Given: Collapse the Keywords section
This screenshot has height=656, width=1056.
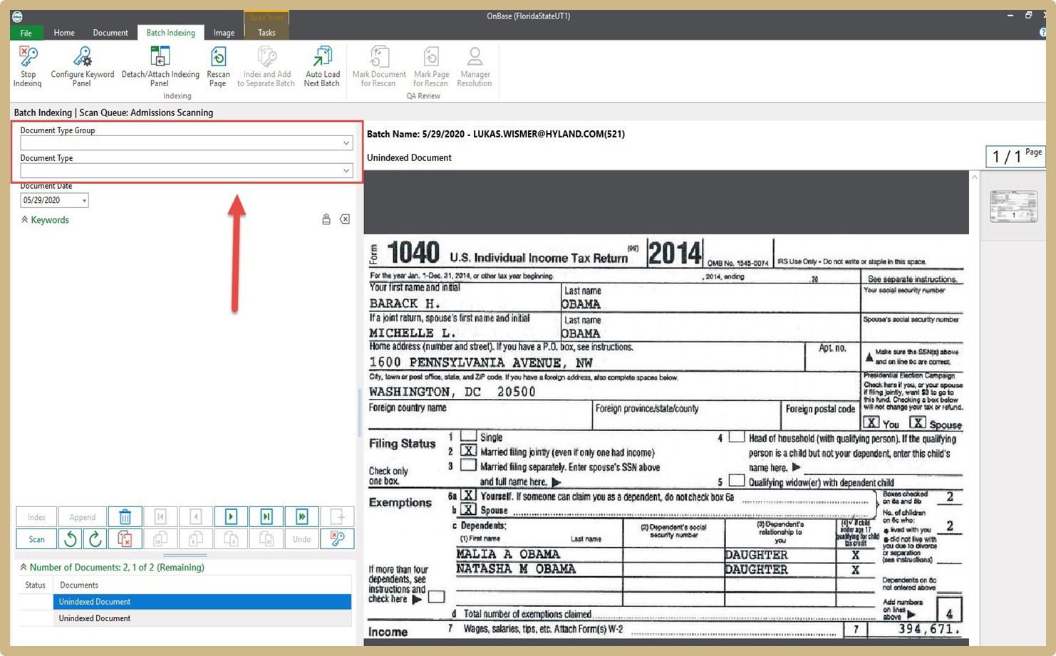Looking at the screenshot, I should (25, 220).
